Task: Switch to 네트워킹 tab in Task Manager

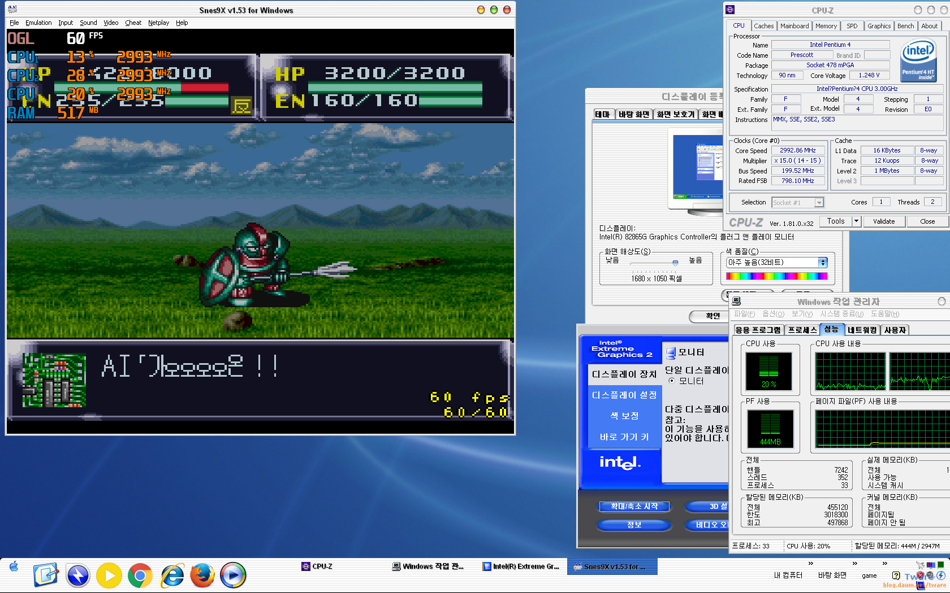Action: click(862, 330)
